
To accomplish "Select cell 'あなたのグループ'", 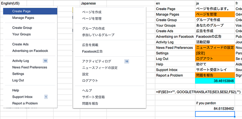I will tap(215, 25).
